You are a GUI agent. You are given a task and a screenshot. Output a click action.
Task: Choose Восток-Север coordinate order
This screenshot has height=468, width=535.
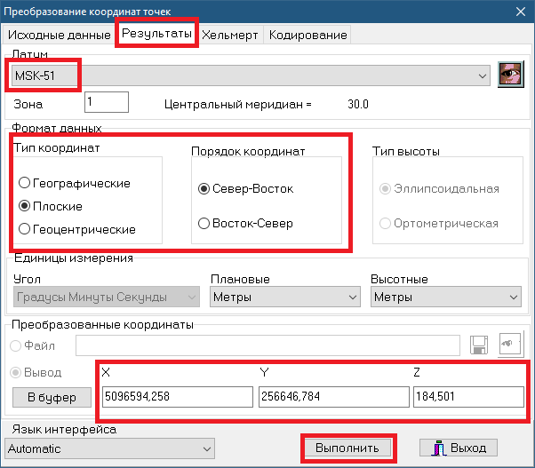pyautogui.click(x=204, y=223)
